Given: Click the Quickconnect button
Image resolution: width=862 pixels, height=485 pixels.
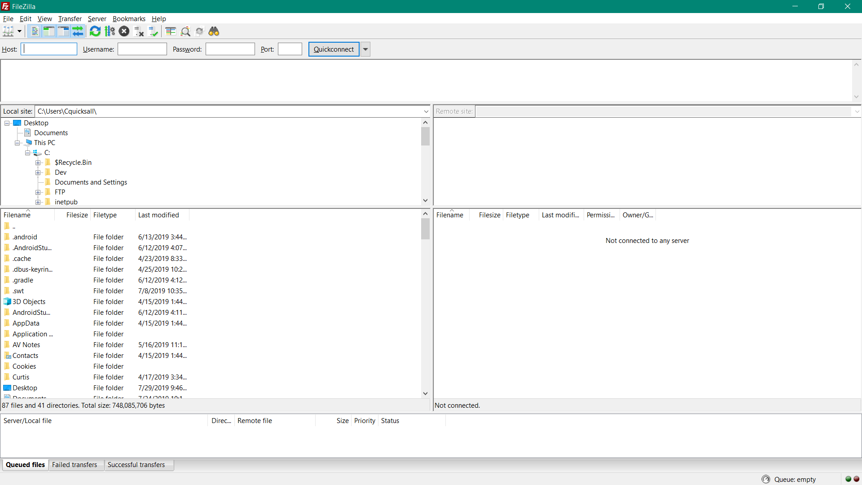Looking at the screenshot, I should 334,49.
